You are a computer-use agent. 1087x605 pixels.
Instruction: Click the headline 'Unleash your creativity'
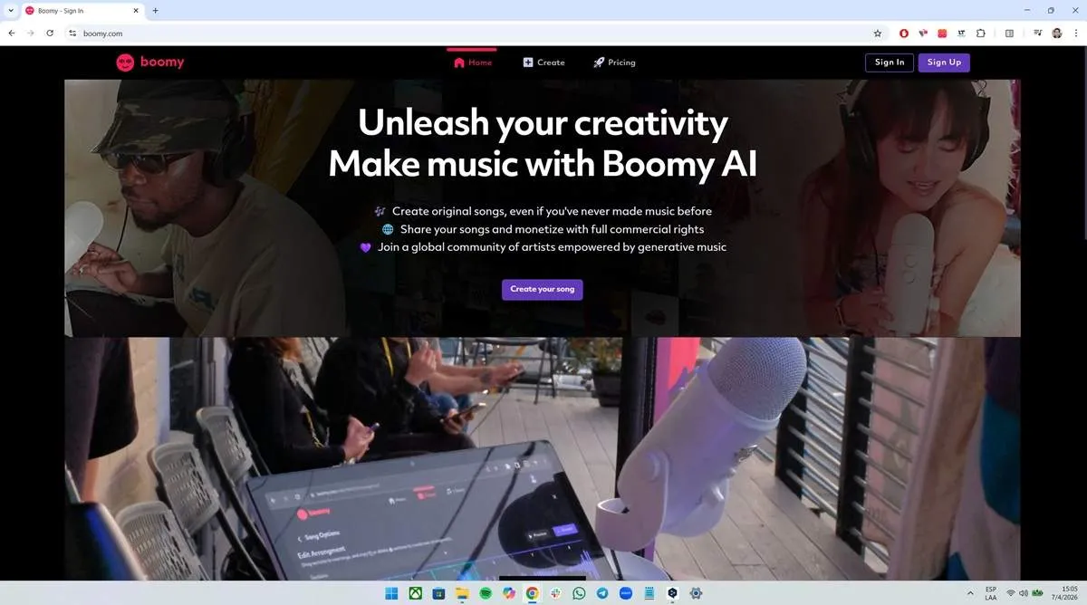543,122
